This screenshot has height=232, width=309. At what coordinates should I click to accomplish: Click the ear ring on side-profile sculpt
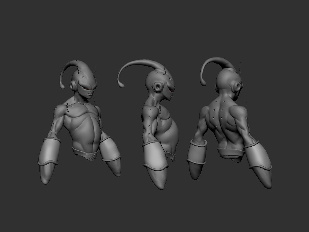[x=158, y=87]
